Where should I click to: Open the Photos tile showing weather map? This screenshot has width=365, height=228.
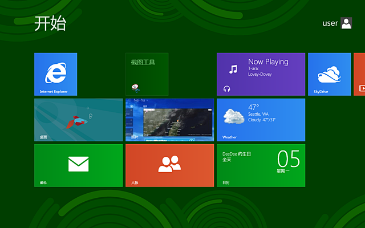point(170,120)
